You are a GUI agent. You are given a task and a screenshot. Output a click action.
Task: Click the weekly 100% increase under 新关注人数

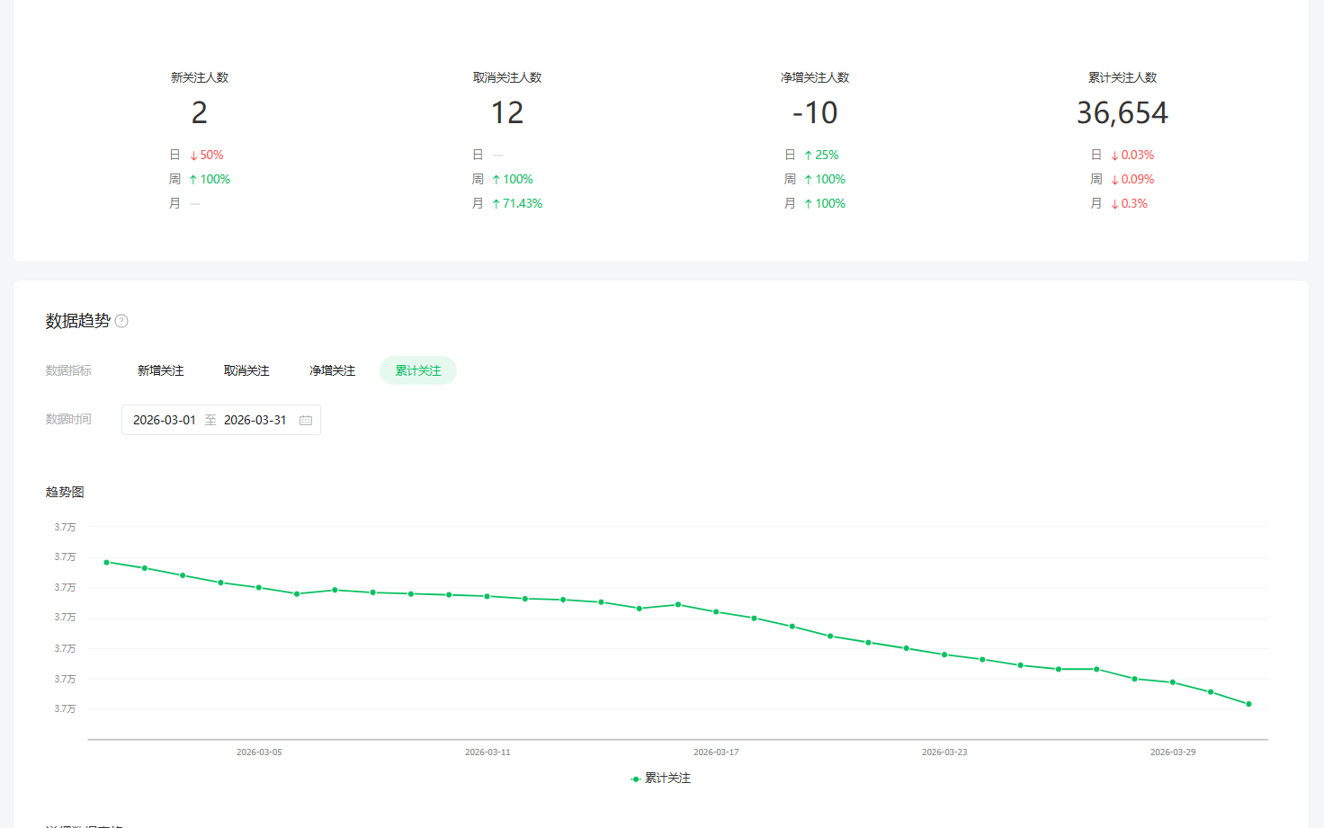point(210,180)
